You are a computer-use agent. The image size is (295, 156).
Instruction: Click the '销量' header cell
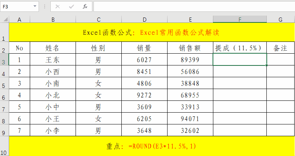(x=145, y=48)
